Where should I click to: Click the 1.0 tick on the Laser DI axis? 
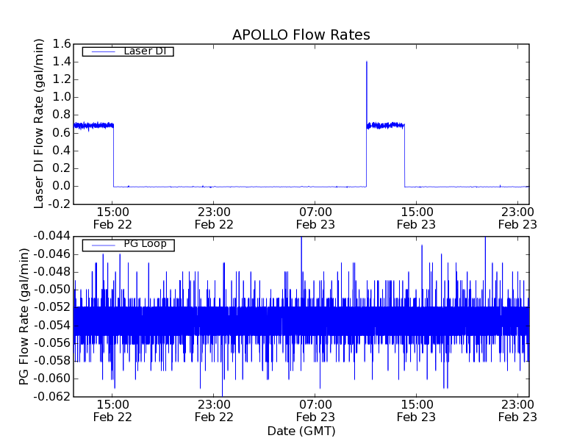(62, 97)
